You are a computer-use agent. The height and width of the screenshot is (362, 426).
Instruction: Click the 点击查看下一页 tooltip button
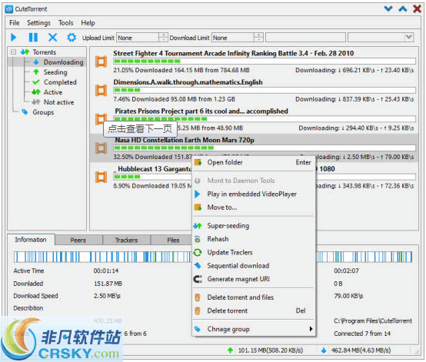140,128
